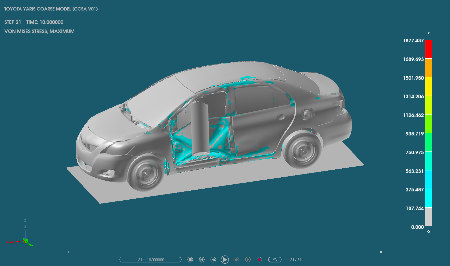Start recording the animation
Image resolution: width=450 pixels, height=266 pixels.
(x=259, y=260)
